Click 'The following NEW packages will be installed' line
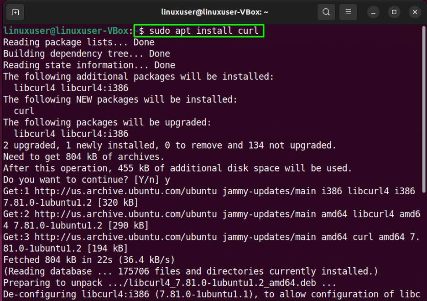Image resolution: width=427 pixels, height=301 pixels. pos(120,99)
